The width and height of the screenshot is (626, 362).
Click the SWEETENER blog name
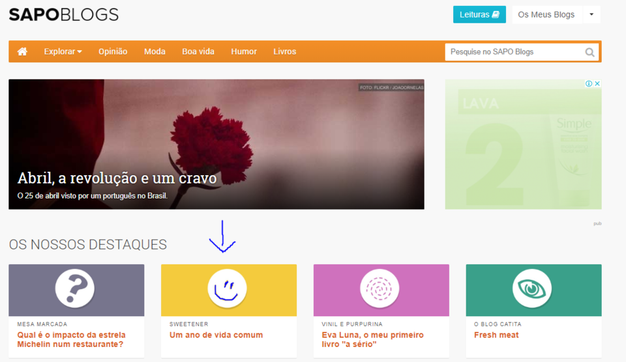pos(189,324)
